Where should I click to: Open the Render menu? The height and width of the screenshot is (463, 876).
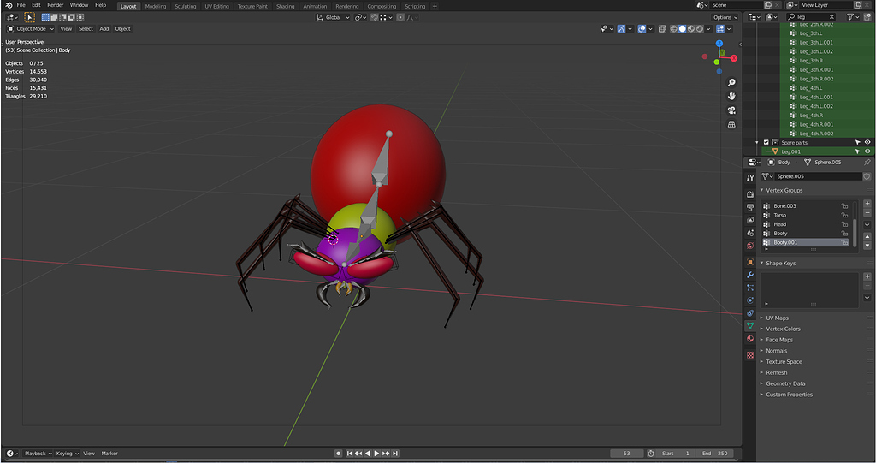click(56, 5)
